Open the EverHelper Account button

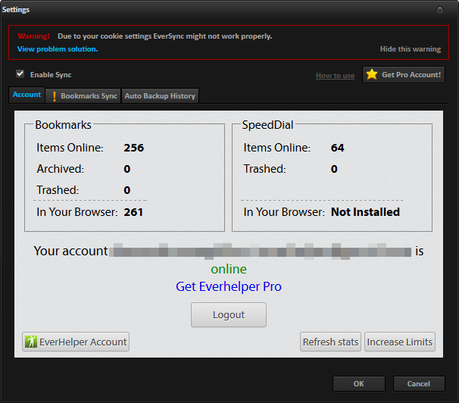click(x=76, y=342)
